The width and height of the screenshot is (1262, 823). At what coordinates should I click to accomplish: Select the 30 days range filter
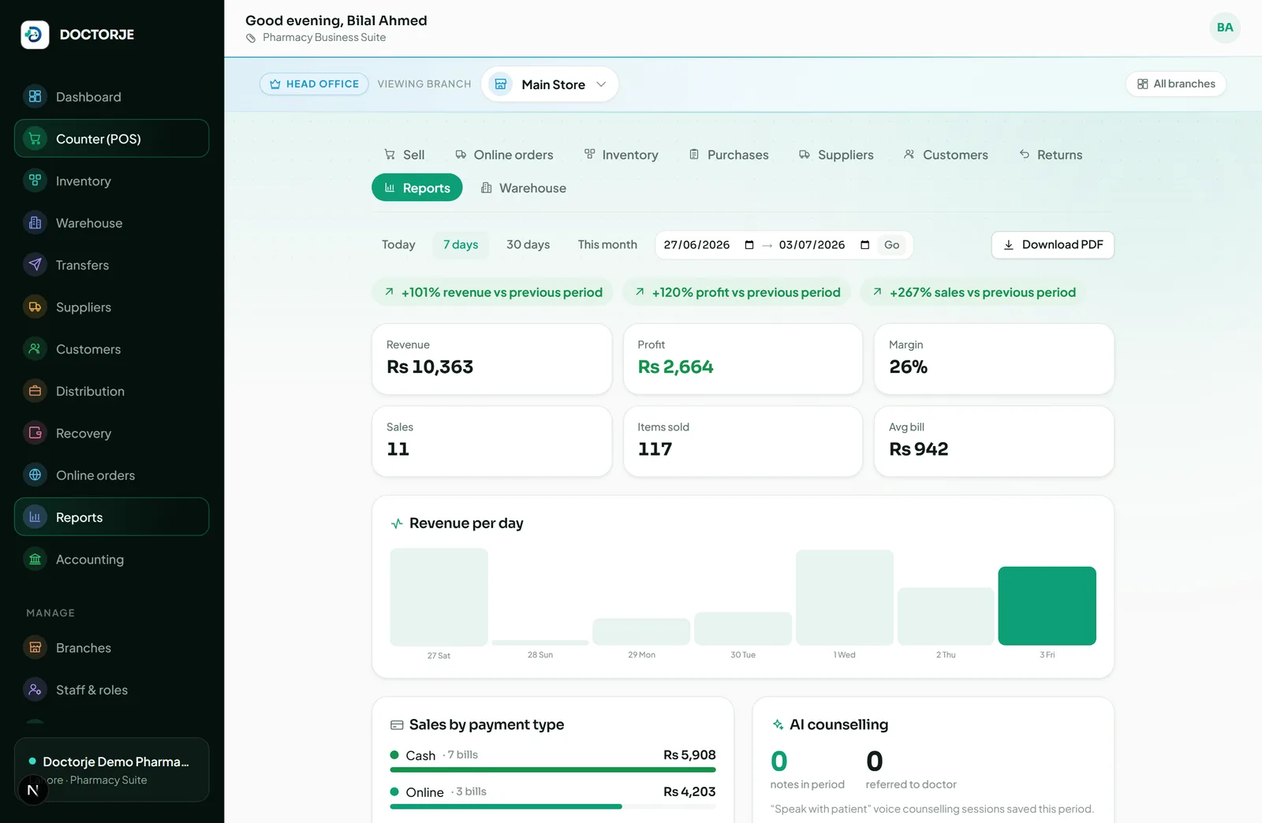(528, 244)
